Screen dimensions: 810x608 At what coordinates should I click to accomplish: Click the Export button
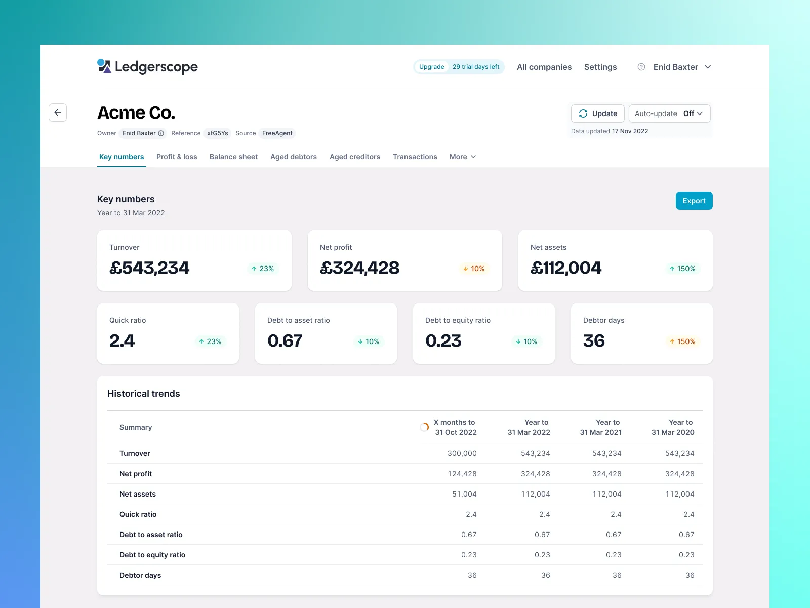point(694,201)
